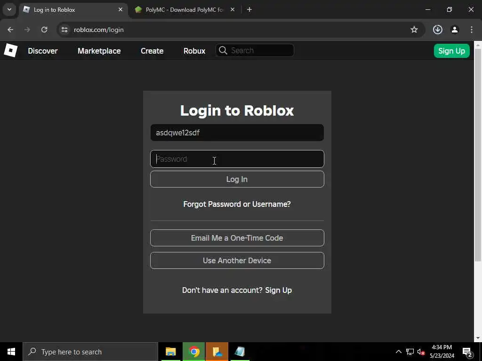Screen dimensions: 482x361
Task: Focus the Password input field
Action: [237, 159]
